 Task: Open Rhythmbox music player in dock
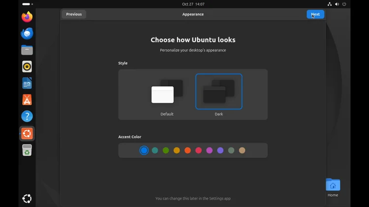coord(27,67)
